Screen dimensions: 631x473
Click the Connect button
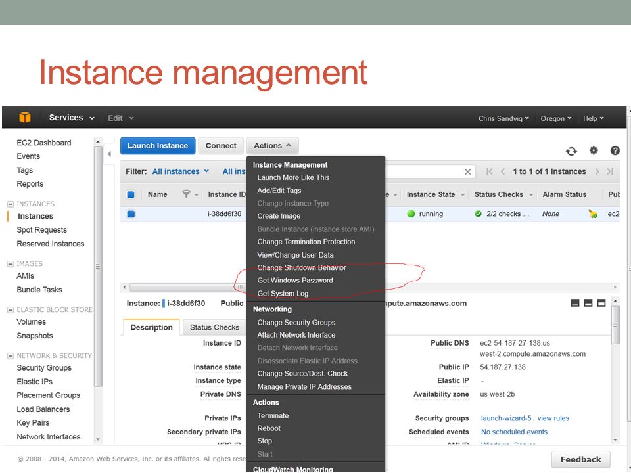pos(221,146)
